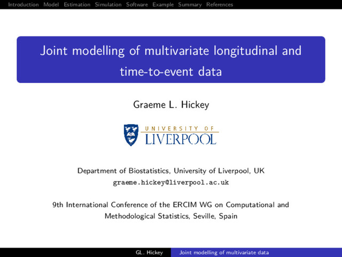342x257 pixels.
Task: Click 'Methodological Statistics, Seville, Spain' line
Action: click(171, 216)
